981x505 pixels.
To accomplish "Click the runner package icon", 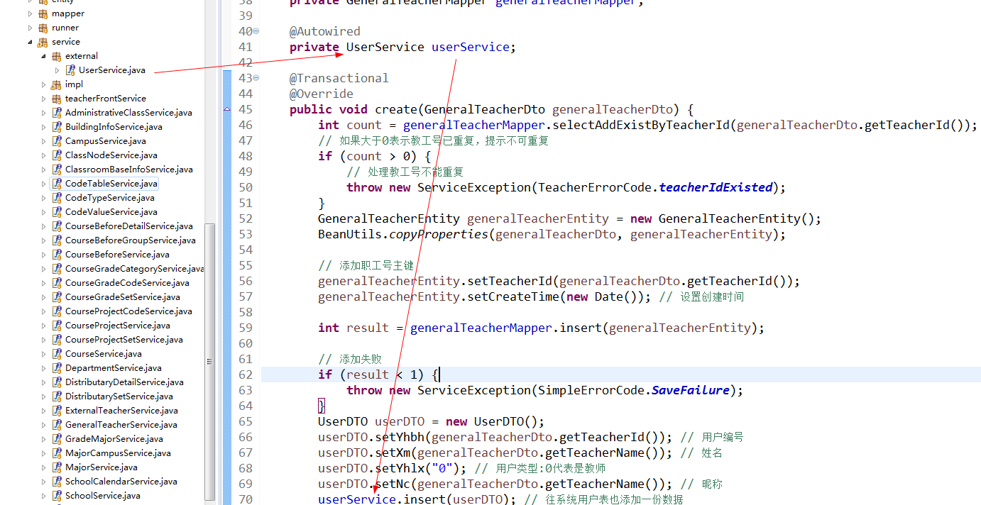I will tap(43, 28).
